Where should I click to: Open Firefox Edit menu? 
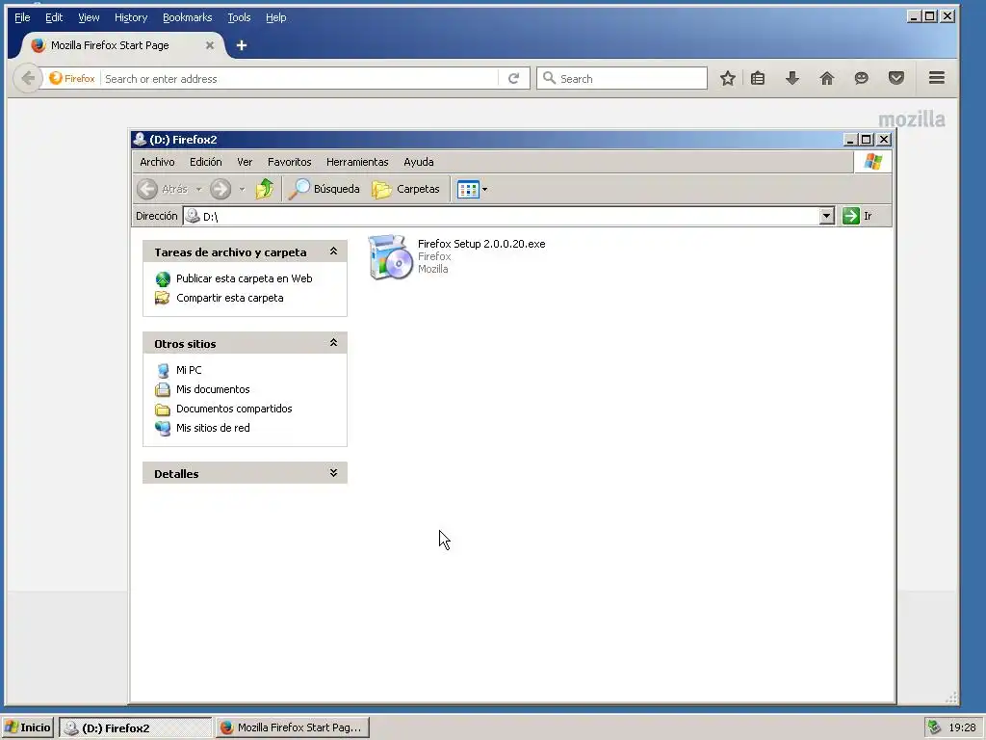54,17
